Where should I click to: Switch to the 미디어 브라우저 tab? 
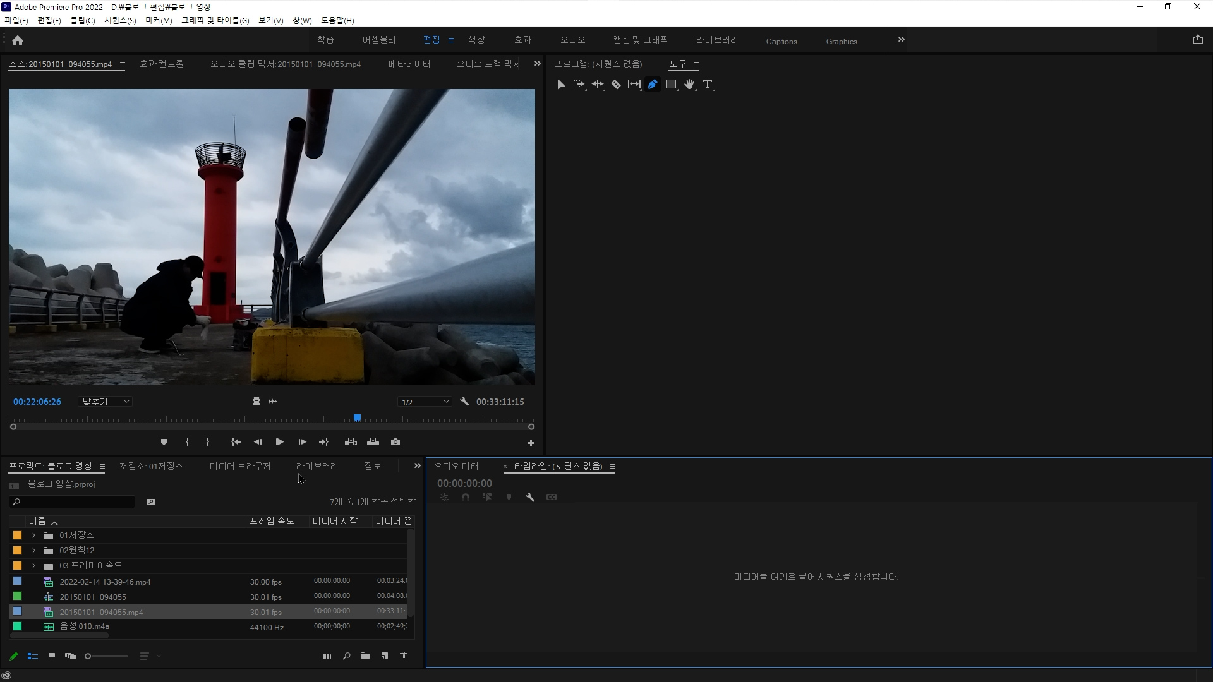(x=239, y=466)
